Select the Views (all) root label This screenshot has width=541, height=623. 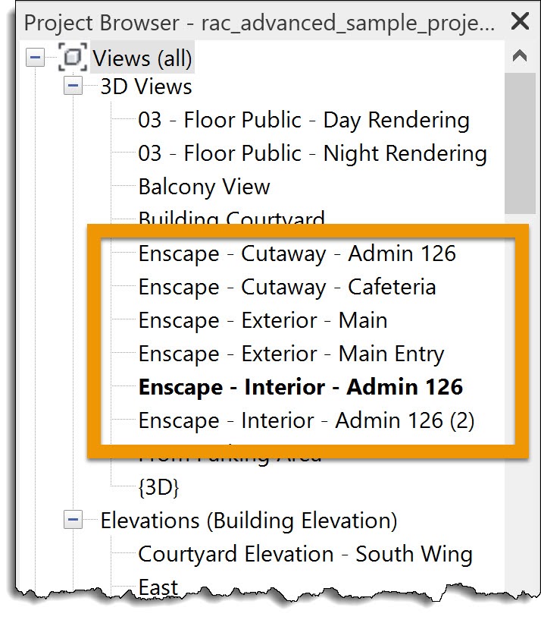point(142,58)
